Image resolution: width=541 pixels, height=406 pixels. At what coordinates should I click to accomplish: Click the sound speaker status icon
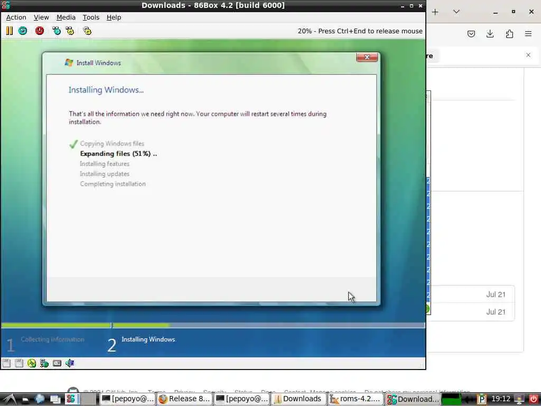point(70,363)
